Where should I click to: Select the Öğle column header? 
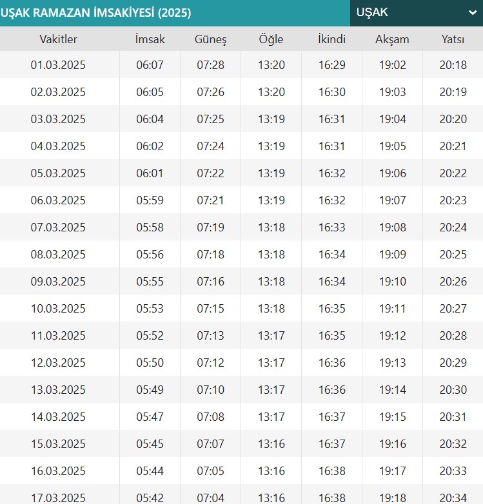271,39
